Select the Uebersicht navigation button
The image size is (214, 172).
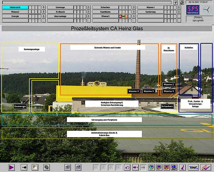click(x=15, y=7)
